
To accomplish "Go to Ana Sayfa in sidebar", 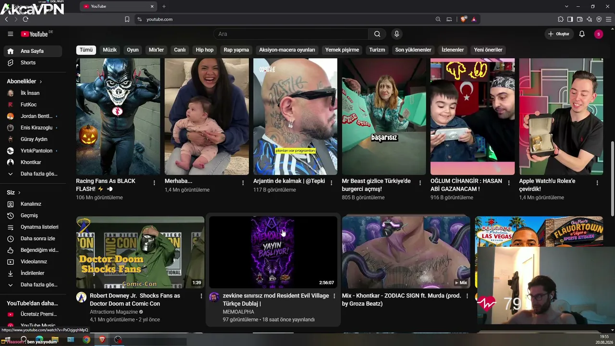I will click(x=33, y=51).
